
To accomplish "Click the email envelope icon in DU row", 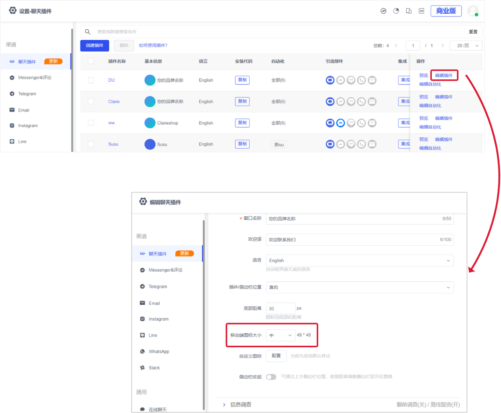I will pyautogui.click(x=372, y=80).
